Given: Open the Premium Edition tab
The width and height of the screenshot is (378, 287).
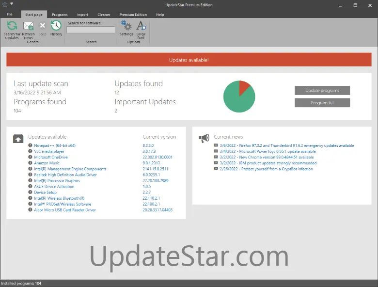Looking at the screenshot, I should click(133, 15).
